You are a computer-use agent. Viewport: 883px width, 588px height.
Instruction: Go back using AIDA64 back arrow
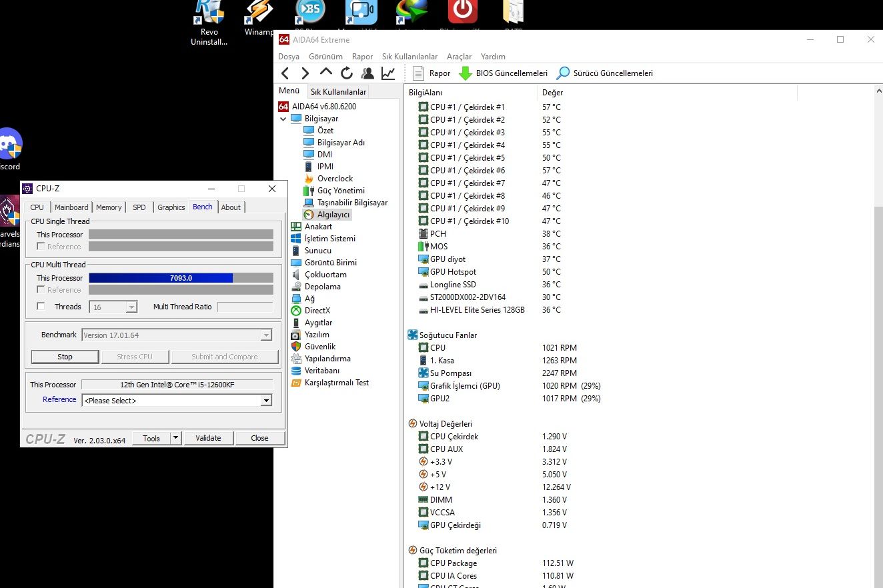coord(285,73)
